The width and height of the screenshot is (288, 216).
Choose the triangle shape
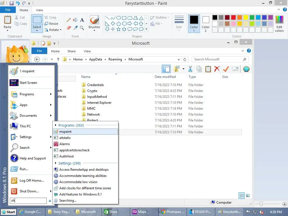click(141, 18)
